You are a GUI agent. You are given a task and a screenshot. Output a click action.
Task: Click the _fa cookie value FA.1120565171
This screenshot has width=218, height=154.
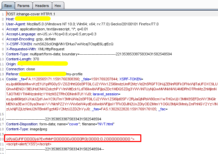coord(53,79)
